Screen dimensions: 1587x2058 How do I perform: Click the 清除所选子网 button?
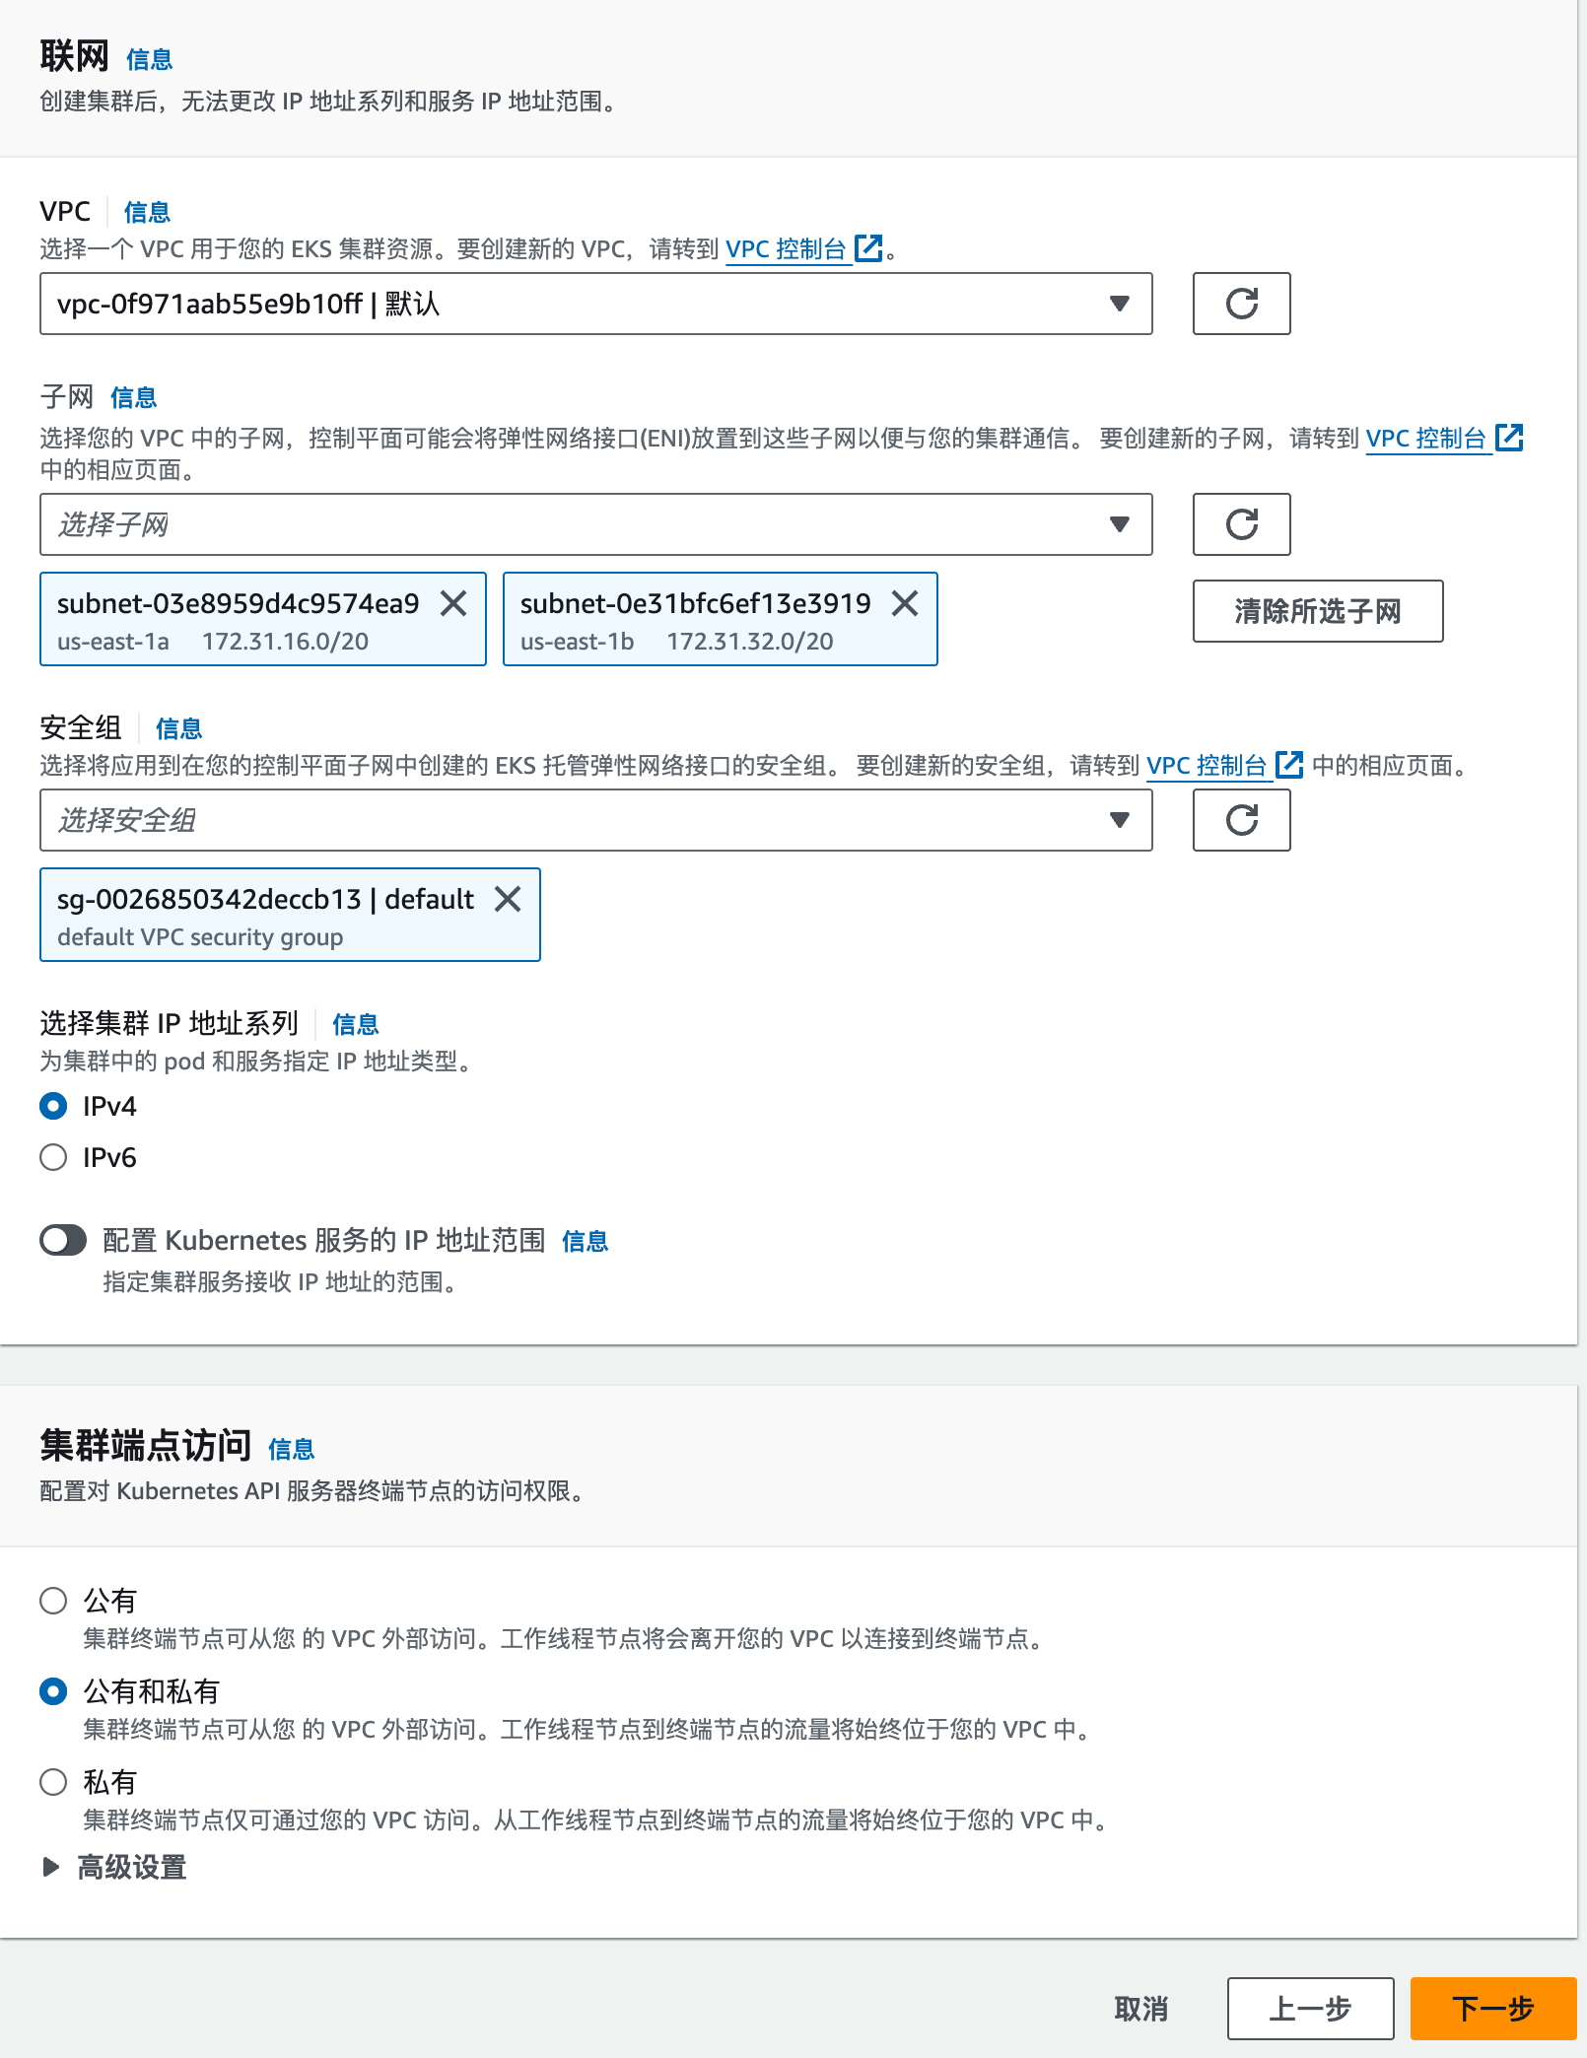coord(1317,611)
